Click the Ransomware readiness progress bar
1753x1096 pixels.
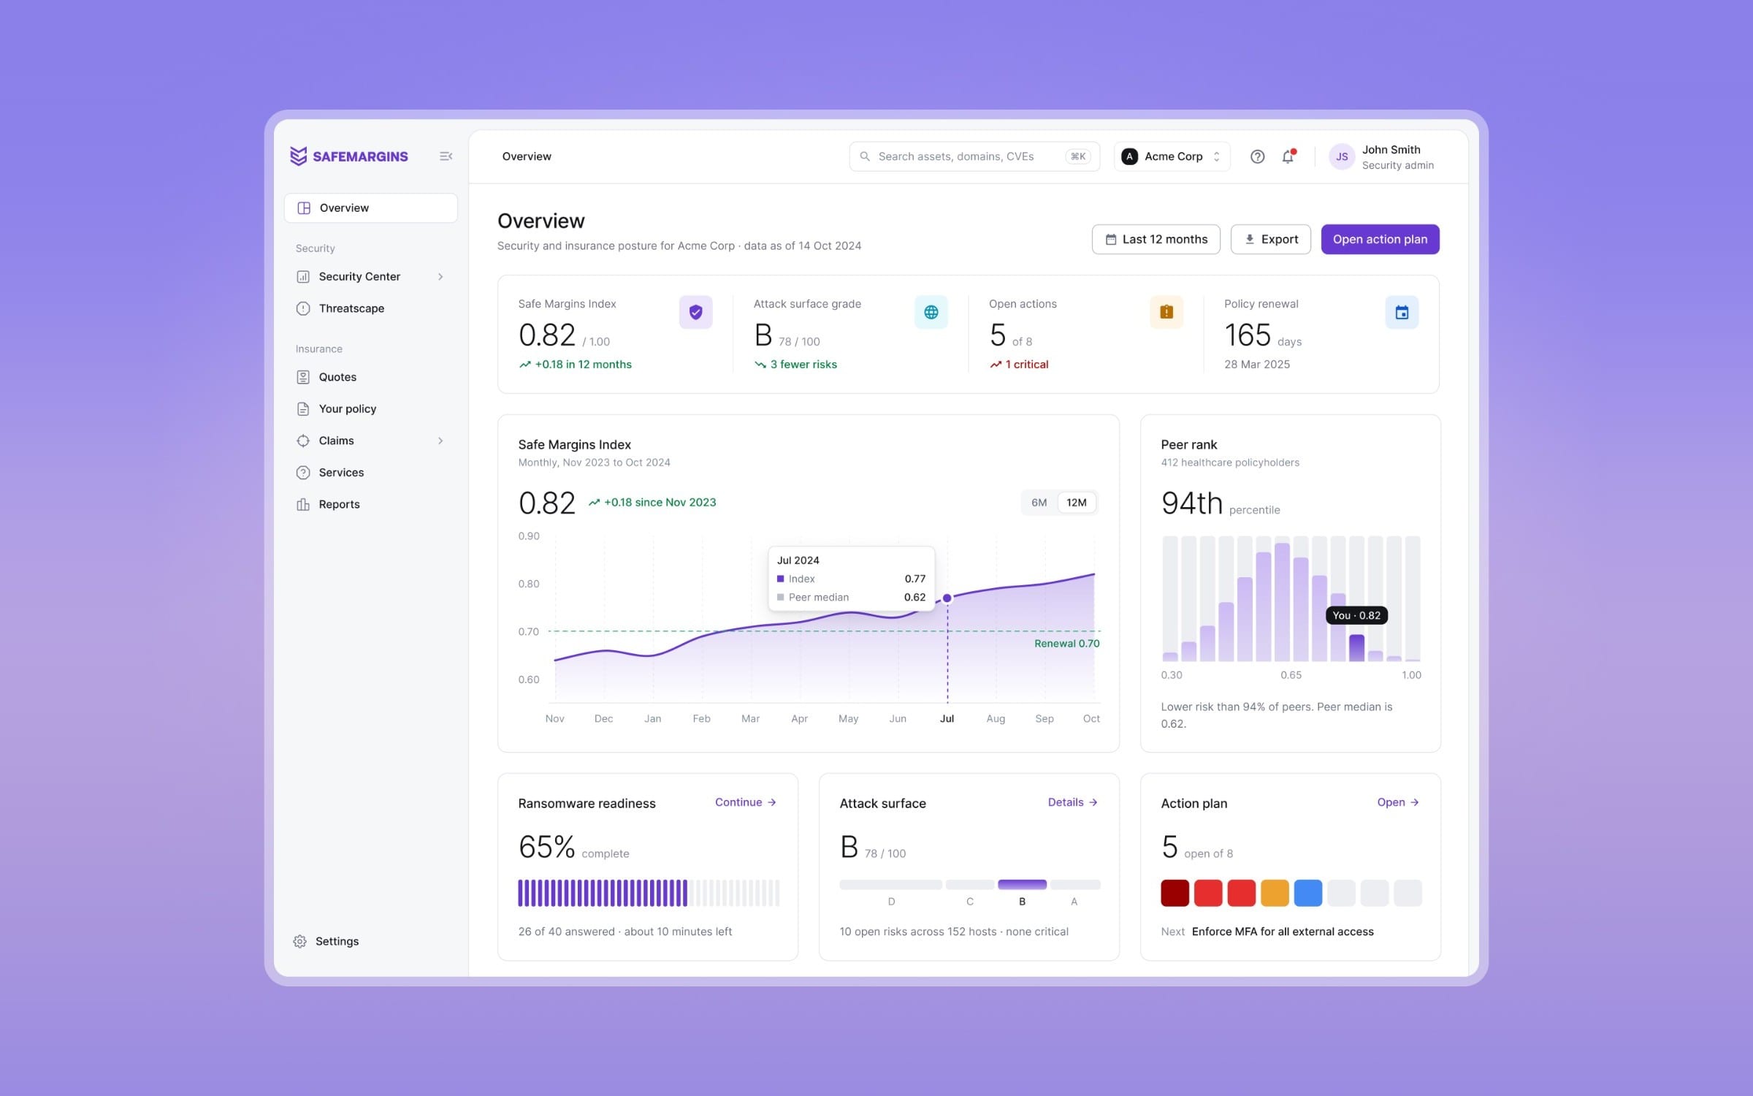click(x=649, y=893)
